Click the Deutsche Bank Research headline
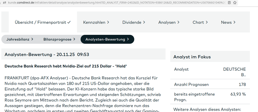Viewport: 258px width, 112px height. 66,66
